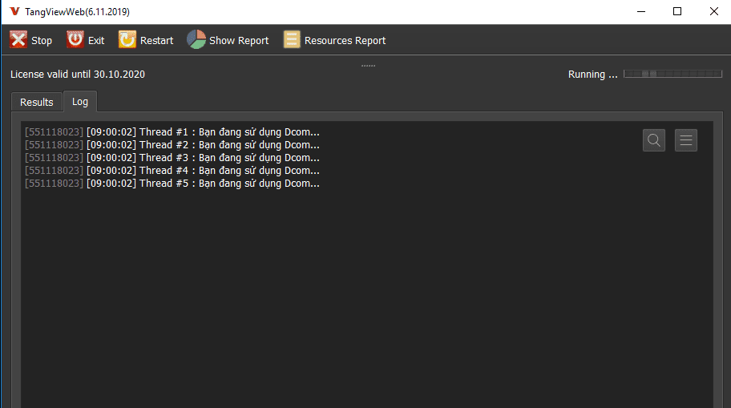Select the Log tab
This screenshot has width=731, height=408.
[80, 102]
